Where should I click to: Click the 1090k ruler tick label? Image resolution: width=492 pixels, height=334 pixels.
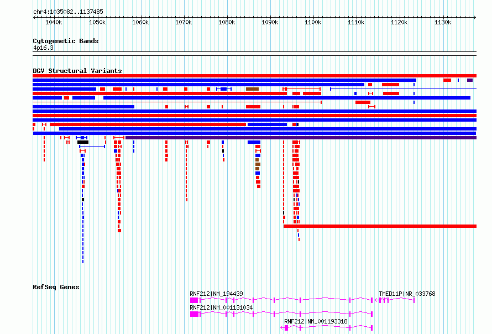270,23
